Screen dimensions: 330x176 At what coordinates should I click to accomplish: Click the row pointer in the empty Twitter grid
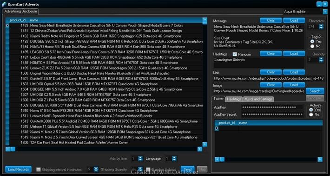(x=217, y=128)
